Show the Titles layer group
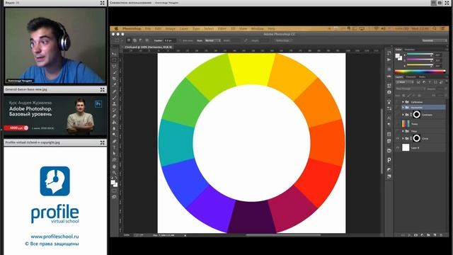The image size is (453, 255). pos(398,131)
